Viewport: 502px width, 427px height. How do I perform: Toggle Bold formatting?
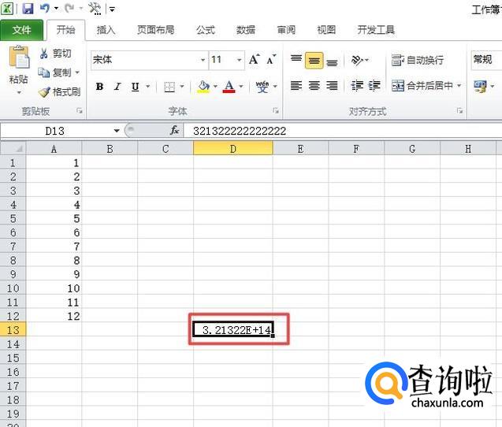pyautogui.click(x=99, y=87)
